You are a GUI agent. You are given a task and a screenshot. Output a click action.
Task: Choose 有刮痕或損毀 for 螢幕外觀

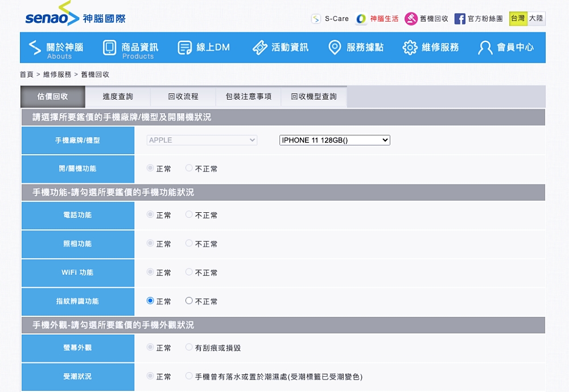point(189,348)
